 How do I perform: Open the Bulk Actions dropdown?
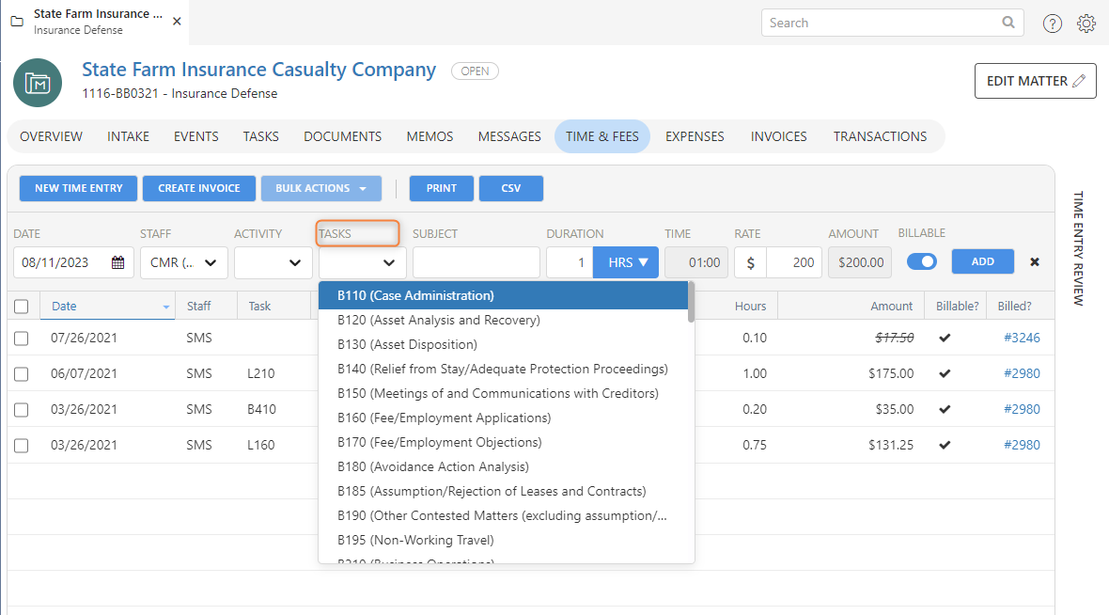tap(320, 188)
